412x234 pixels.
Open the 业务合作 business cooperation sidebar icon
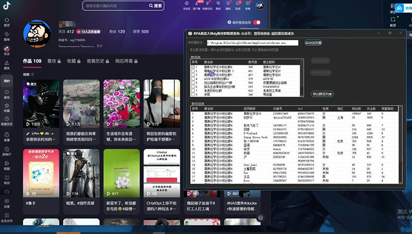pyautogui.click(x=7, y=215)
